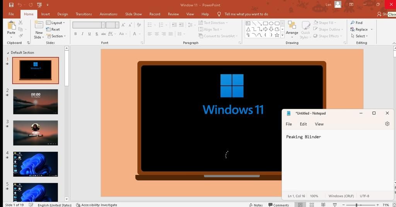Switch to Slide Sorter view in the status bar
Image resolution: width=396 pixels, height=207 pixels.
click(x=312, y=205)
